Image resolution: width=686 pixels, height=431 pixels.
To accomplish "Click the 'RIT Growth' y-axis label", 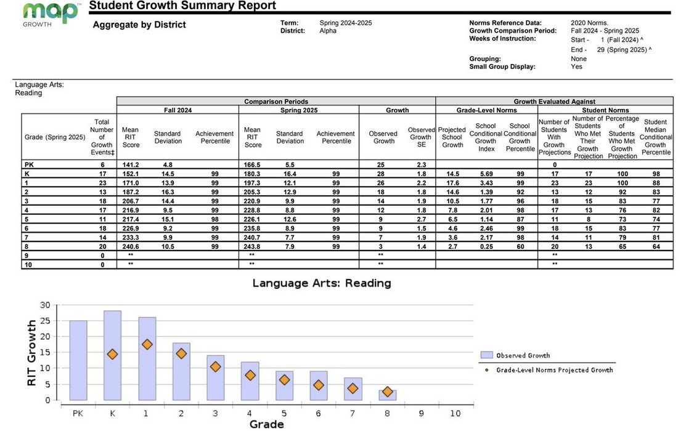I will [31, 353].
